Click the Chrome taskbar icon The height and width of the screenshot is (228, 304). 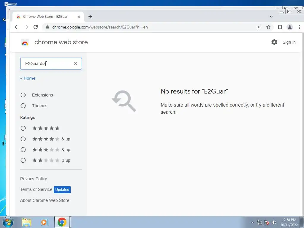tap(62, 222)
